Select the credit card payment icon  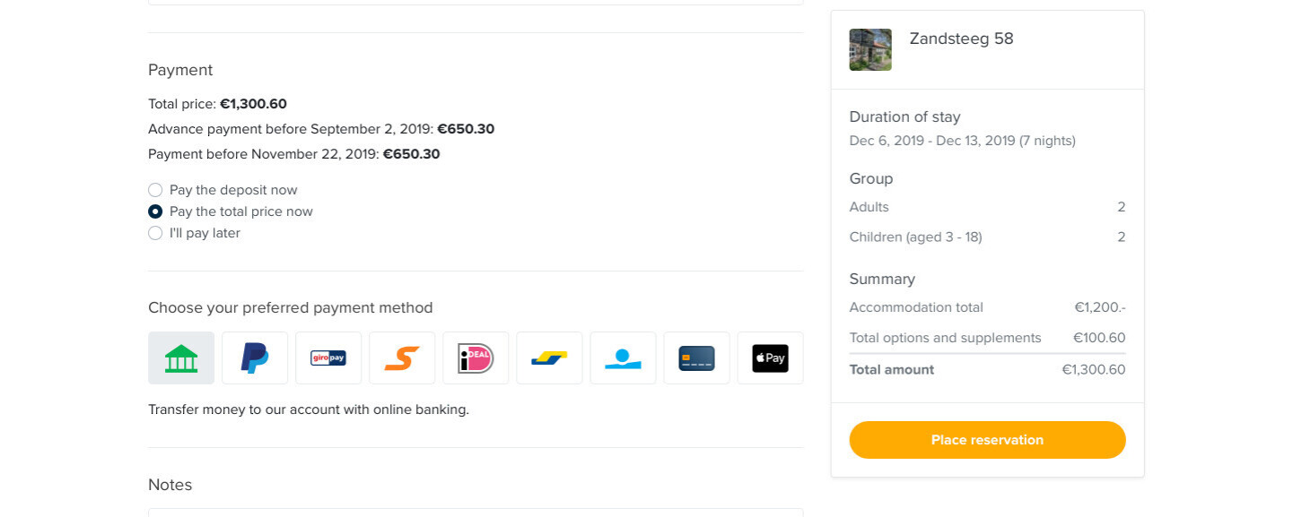pyautogui.click(x=696, y=358)
